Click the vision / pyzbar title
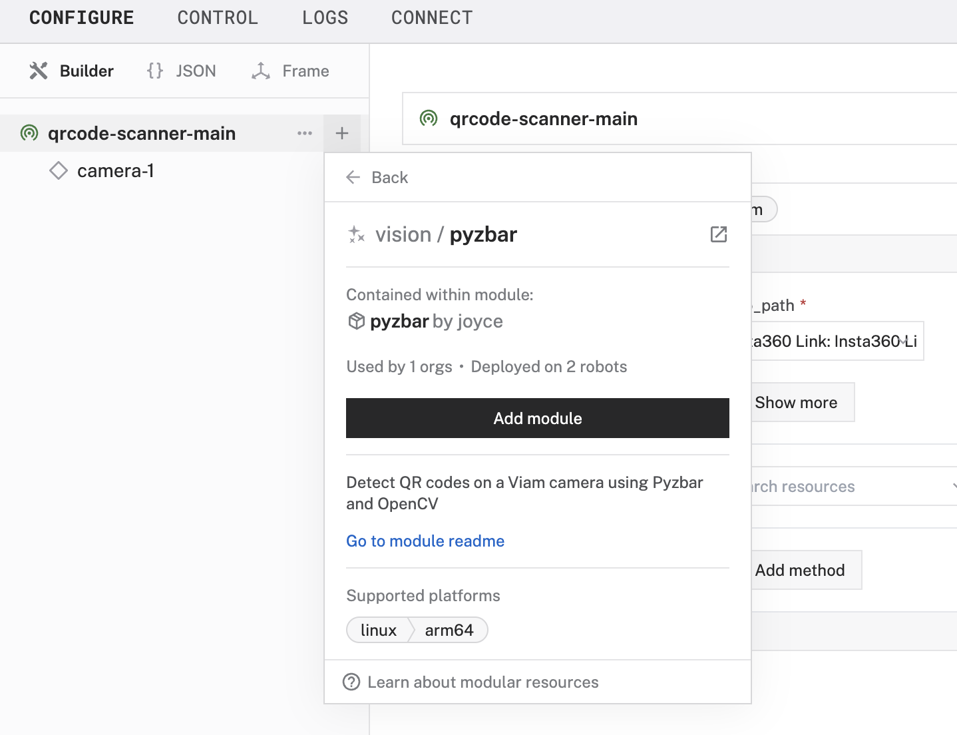Viewport: 957px width, 735px height. pos(446,234)
